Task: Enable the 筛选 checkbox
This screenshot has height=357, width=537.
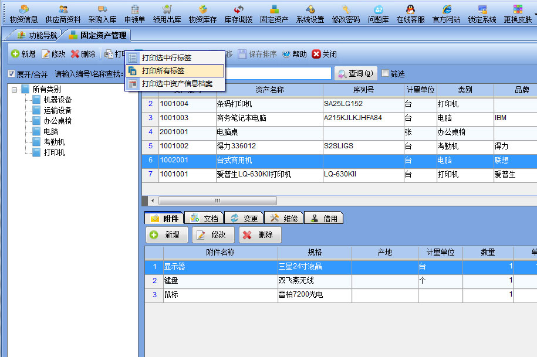Action: pos(386,74)
